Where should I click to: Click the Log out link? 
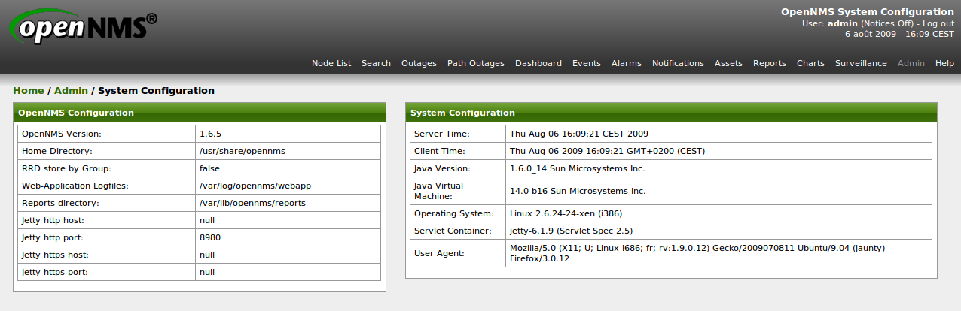(938, 23)
